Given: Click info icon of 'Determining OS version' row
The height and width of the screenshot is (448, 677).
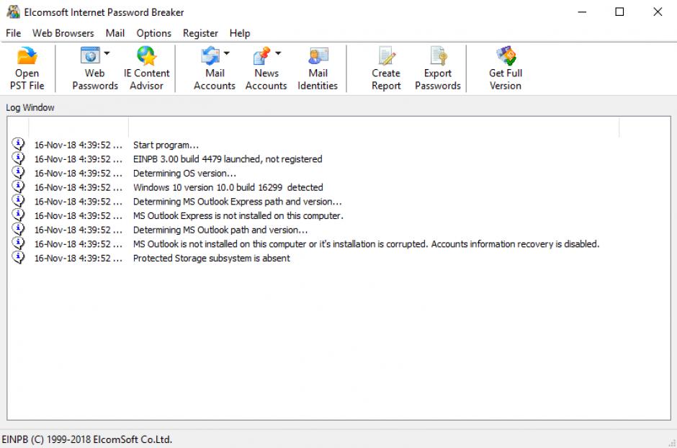Looking at the screenshot, I should tap(18, 172).
